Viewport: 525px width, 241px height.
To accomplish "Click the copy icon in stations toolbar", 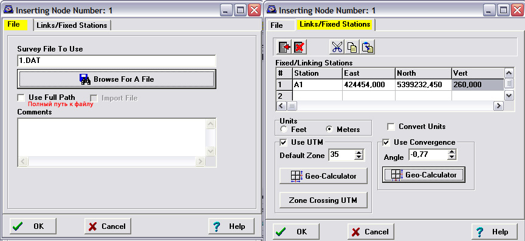I will [x=352, y=47].
